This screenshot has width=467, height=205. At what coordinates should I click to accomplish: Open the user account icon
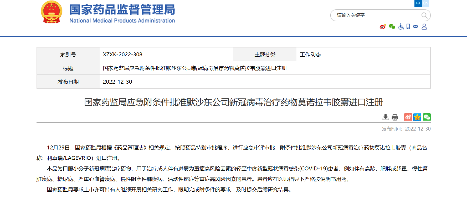[x=424, y=26]
